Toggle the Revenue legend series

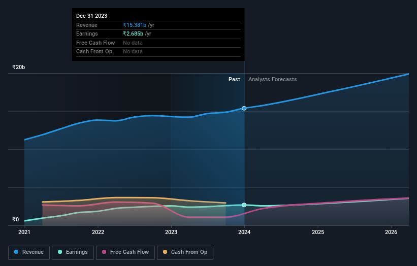29,252
